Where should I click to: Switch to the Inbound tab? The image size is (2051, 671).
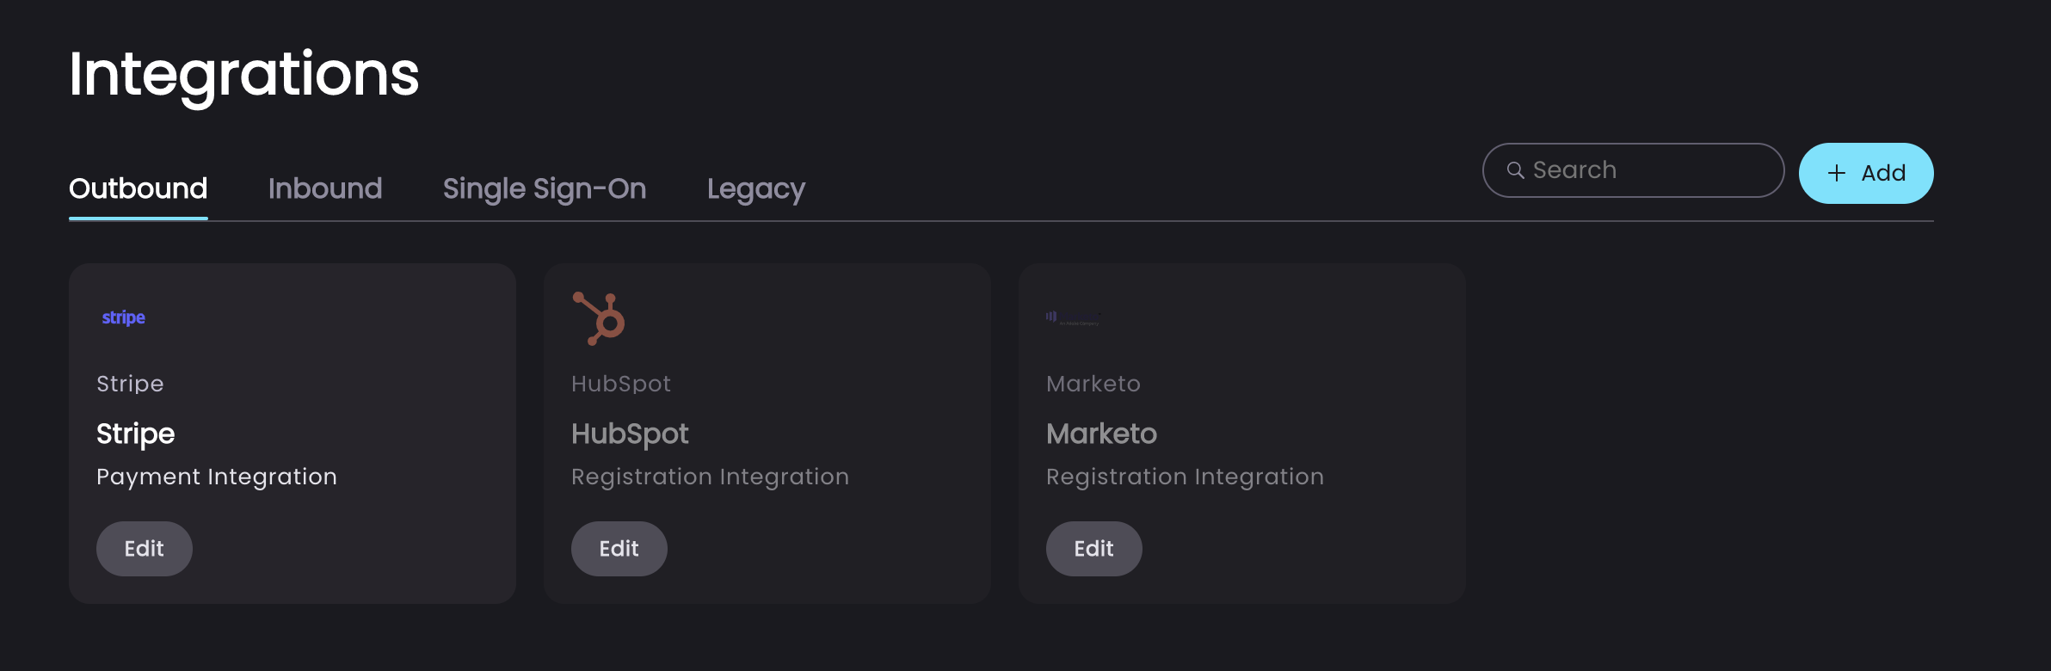(x=325, y=188)
